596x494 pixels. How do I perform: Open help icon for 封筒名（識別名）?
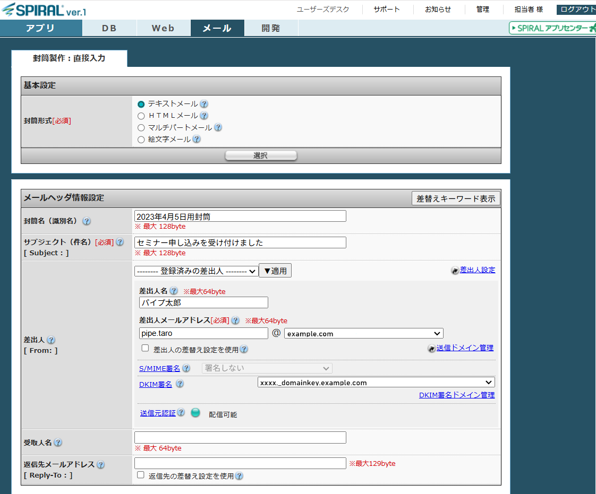click(x=87, y=221)
